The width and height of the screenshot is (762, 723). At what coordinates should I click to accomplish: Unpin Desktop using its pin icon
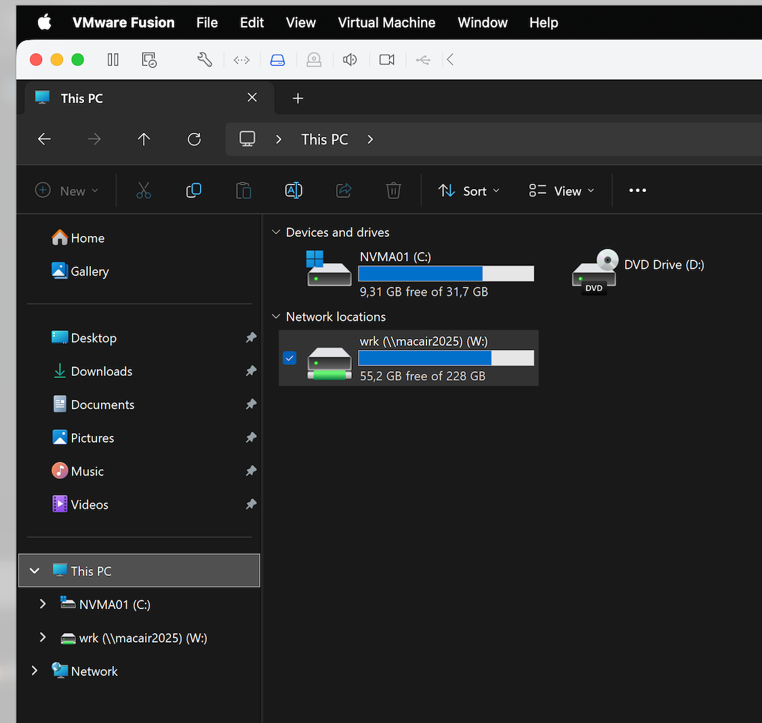click(251, 338)
